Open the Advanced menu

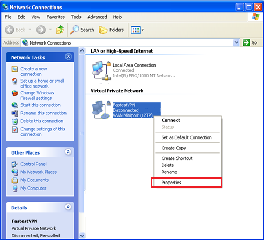pyautogui.click(x=97, y=17)
